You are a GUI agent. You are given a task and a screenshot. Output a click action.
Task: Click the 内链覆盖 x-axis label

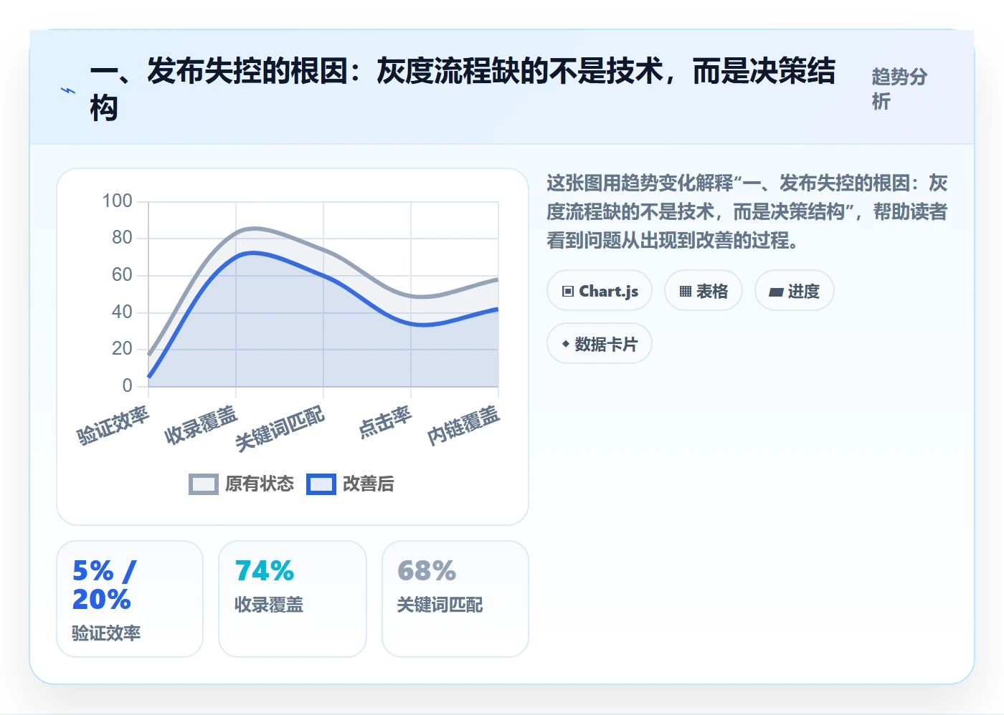click(463, 426)
